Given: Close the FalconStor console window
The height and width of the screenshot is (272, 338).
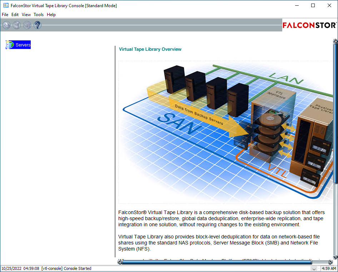Looking at the screenshot, I should pyautogui.click(x=329, y=5).
